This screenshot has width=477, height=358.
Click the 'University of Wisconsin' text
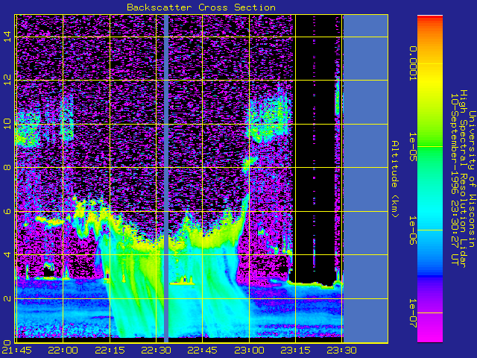(x=472, y=179)
